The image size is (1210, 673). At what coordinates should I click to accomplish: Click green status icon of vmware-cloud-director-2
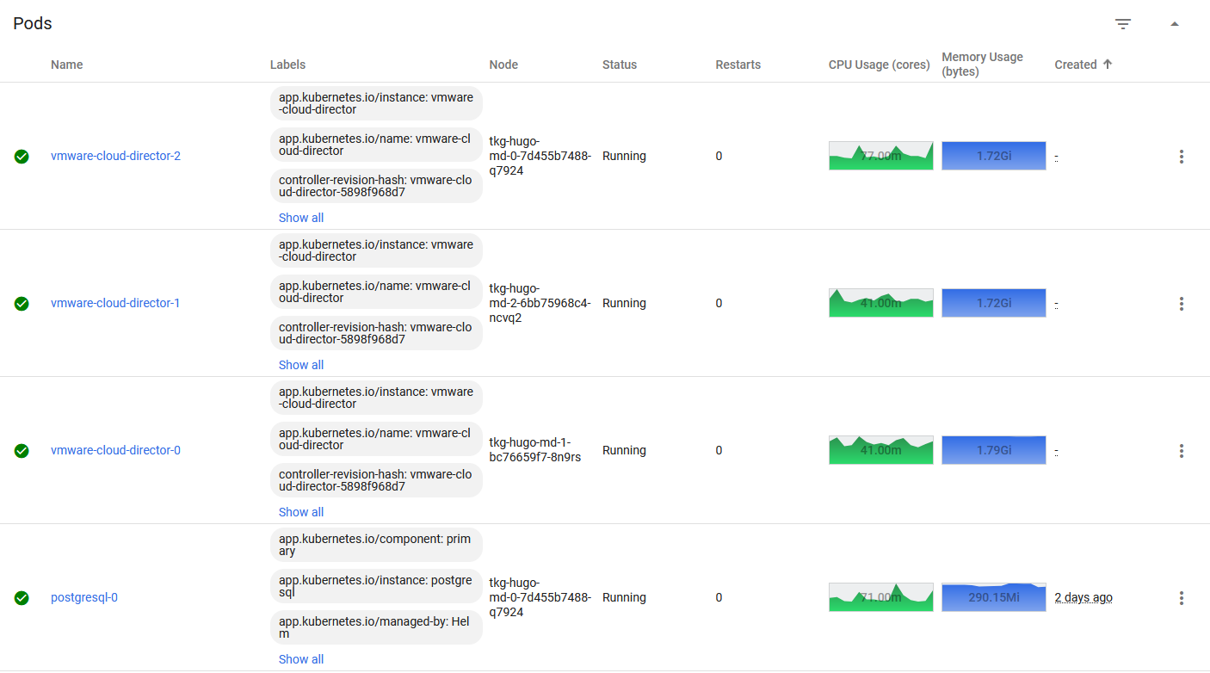coord(22,157)
